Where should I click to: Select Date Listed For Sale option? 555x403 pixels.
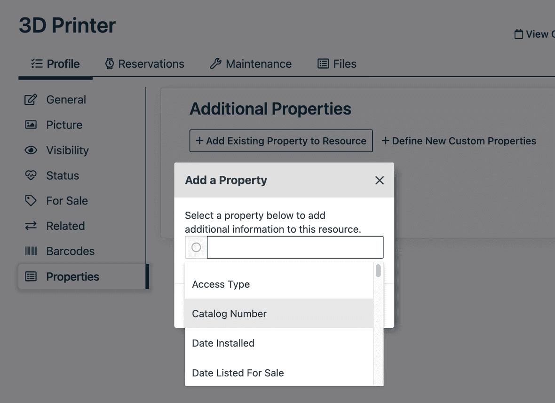(238, 373)
